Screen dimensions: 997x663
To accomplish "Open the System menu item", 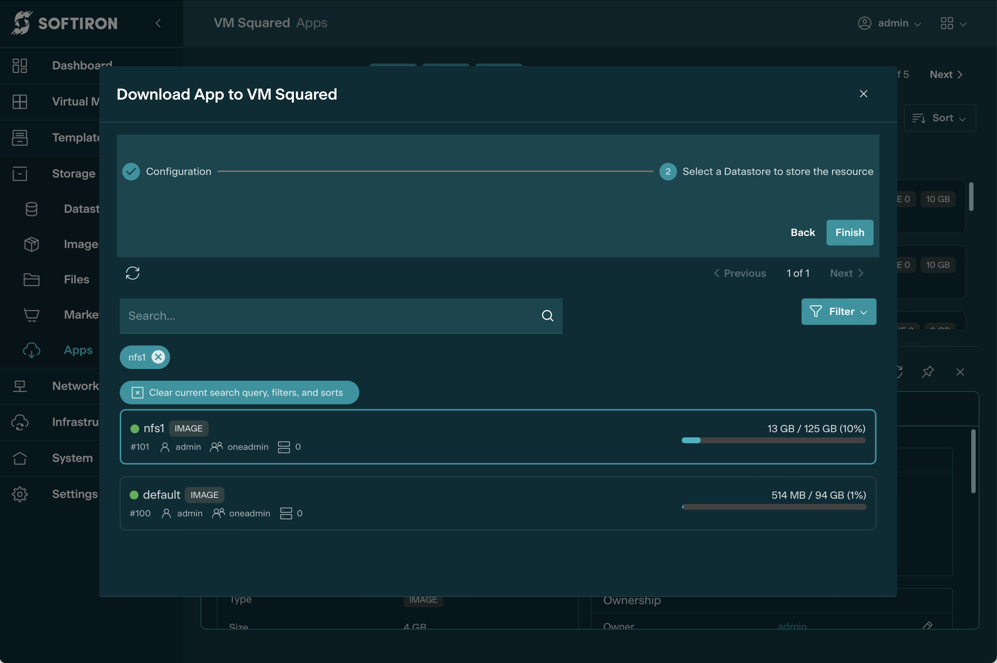I will click(72, 458).
